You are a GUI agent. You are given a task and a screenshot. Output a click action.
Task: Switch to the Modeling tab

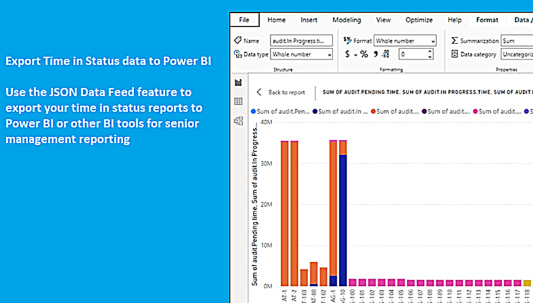pyautogui.click(x=347, y=20)
